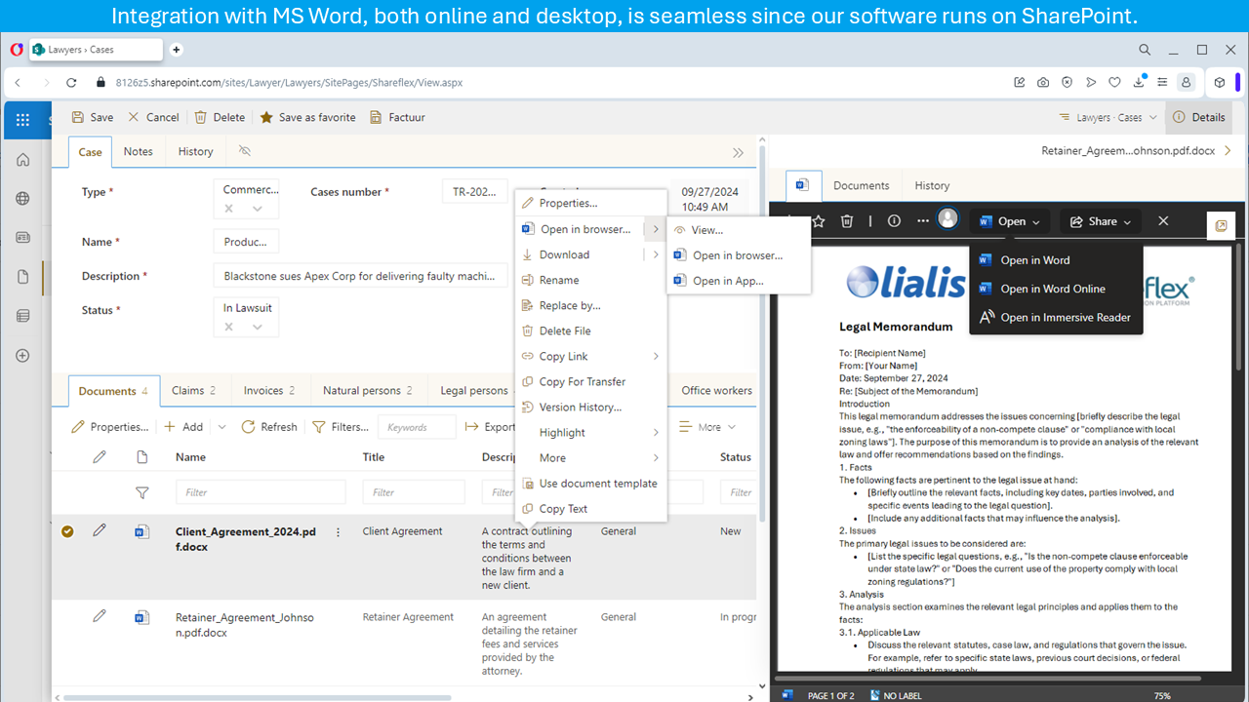The image size is (1249, 702).
Task: Open History tab in the details panel
Action: tap(932, 185)
